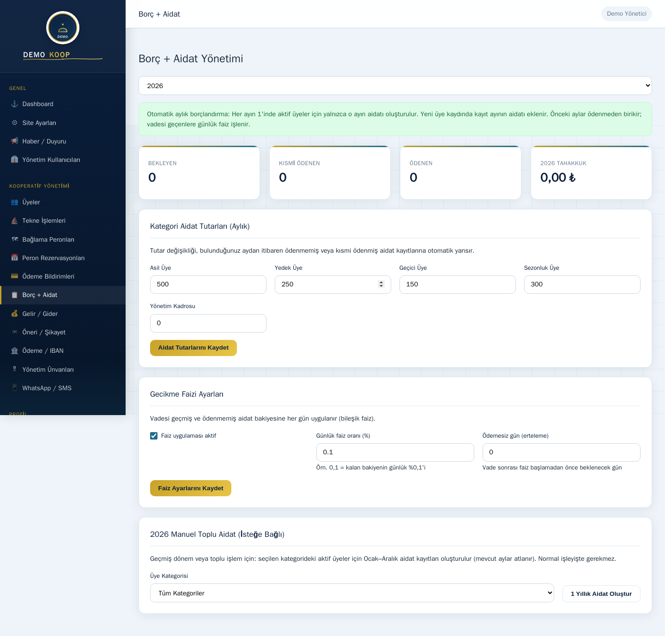Click the medal icon beside Yönetim Ünvanları
The height and width of the screenshot is (636, 665).
pos(15,369)
